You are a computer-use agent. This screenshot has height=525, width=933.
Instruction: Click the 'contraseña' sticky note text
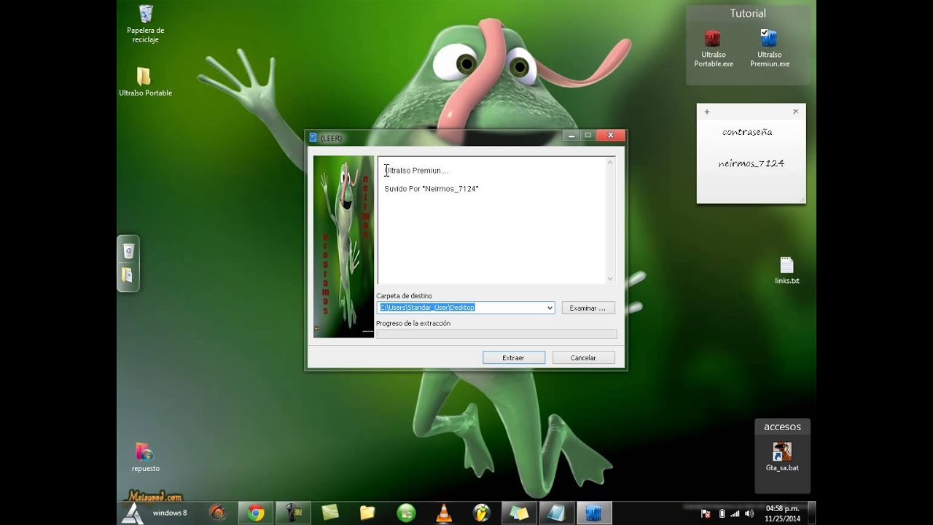[747, 132]
